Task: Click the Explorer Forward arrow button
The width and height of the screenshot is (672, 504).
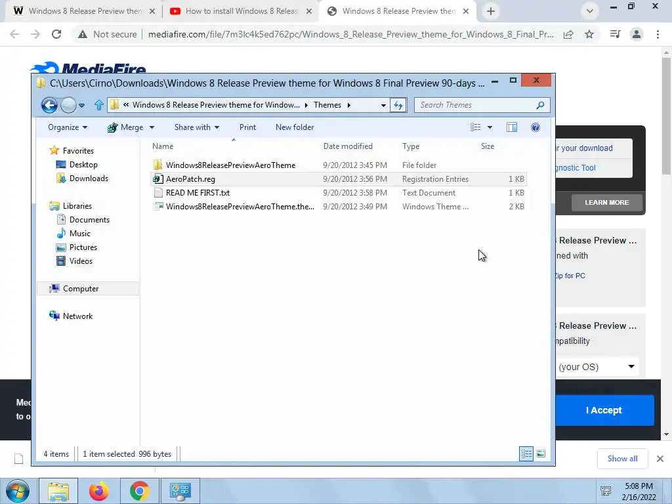Action: 68,105
